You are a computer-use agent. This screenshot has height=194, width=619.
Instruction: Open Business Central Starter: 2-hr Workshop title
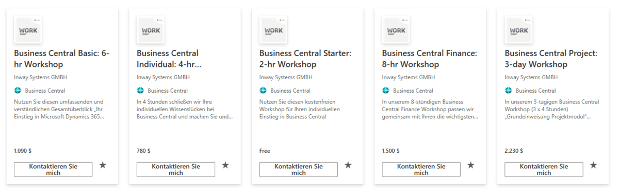pos(305,59)
